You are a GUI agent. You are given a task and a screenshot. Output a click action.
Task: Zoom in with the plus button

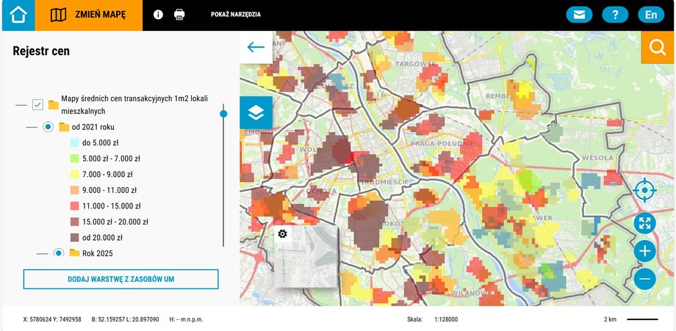(644, 252)
